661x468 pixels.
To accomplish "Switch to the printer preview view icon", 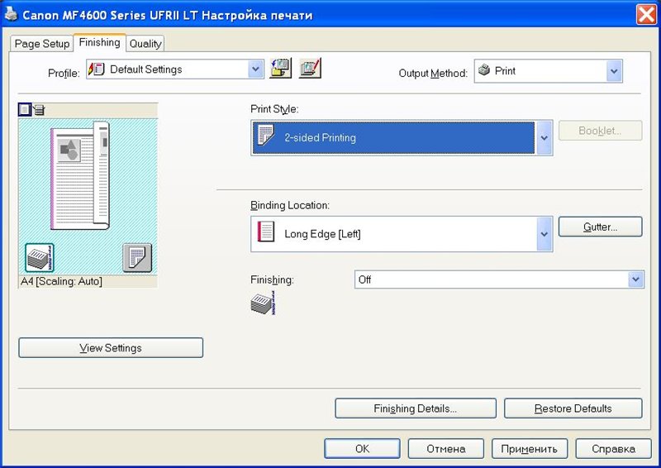I will 39,109.
